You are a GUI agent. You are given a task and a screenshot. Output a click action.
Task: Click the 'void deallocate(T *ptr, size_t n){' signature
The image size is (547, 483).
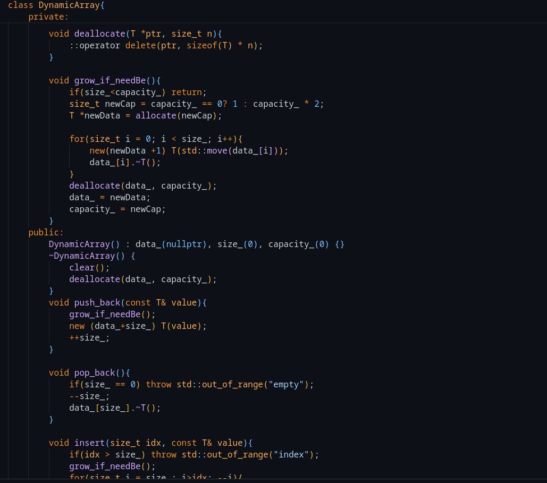[136, 34]
